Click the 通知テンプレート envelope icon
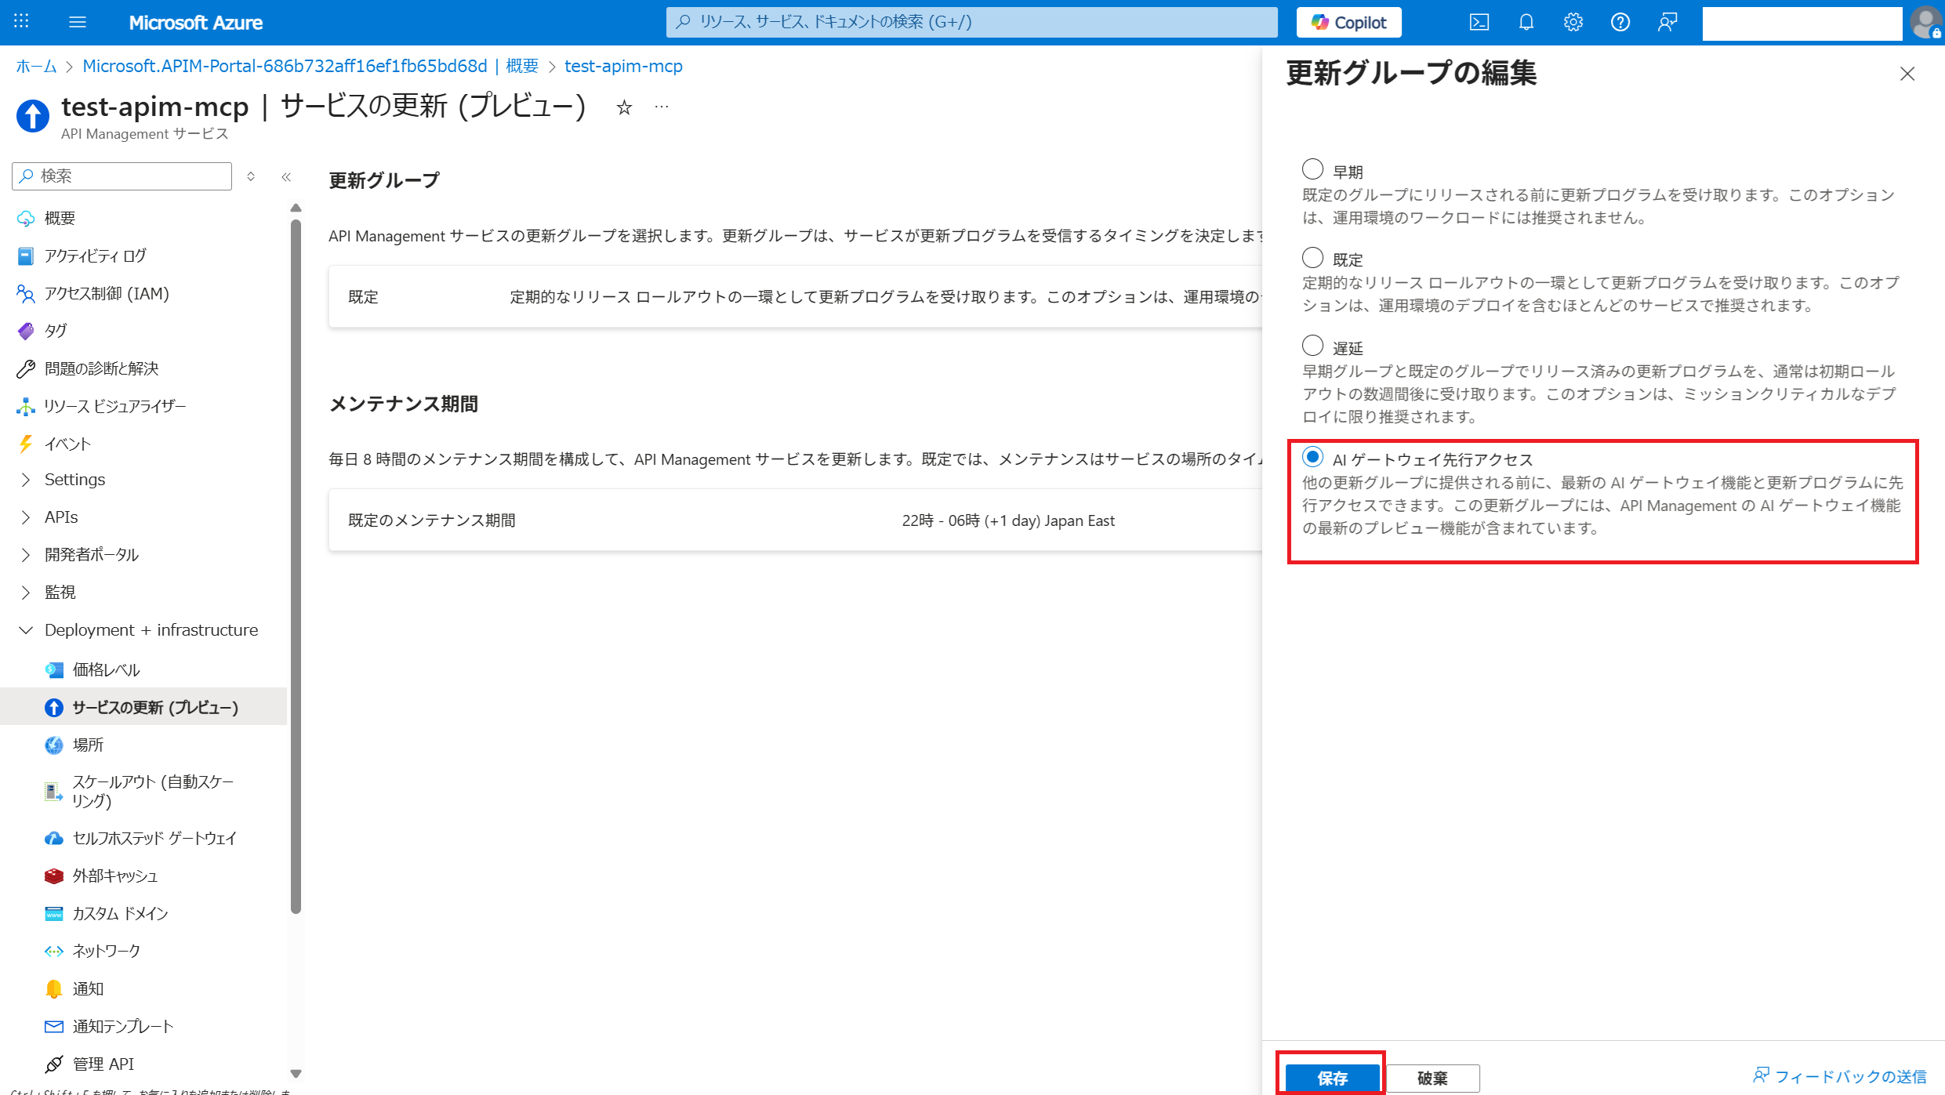This screenshot has width=1945, height=1095. click(x=54, y=1026)
